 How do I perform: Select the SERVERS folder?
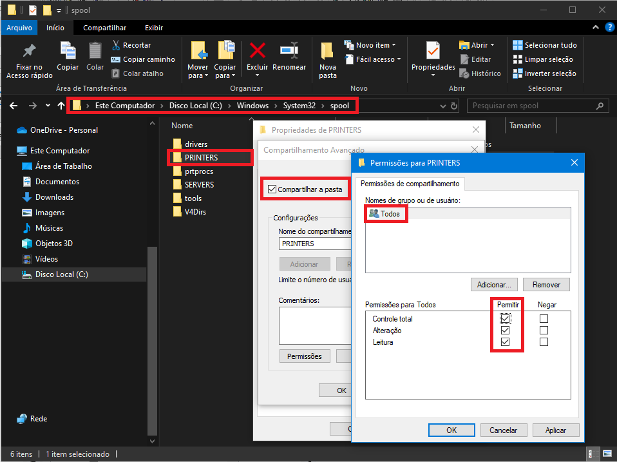coord(194,184)
